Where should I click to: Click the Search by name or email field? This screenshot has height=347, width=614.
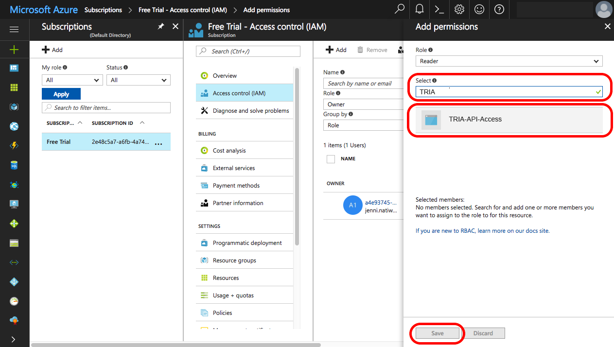[363, 84]
